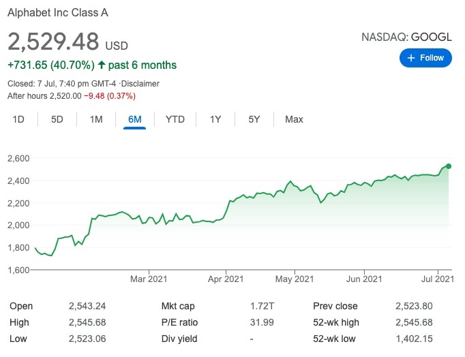Click the 2,000 y-axis label
The image size is (465, 357).
[x=18, y=225]
